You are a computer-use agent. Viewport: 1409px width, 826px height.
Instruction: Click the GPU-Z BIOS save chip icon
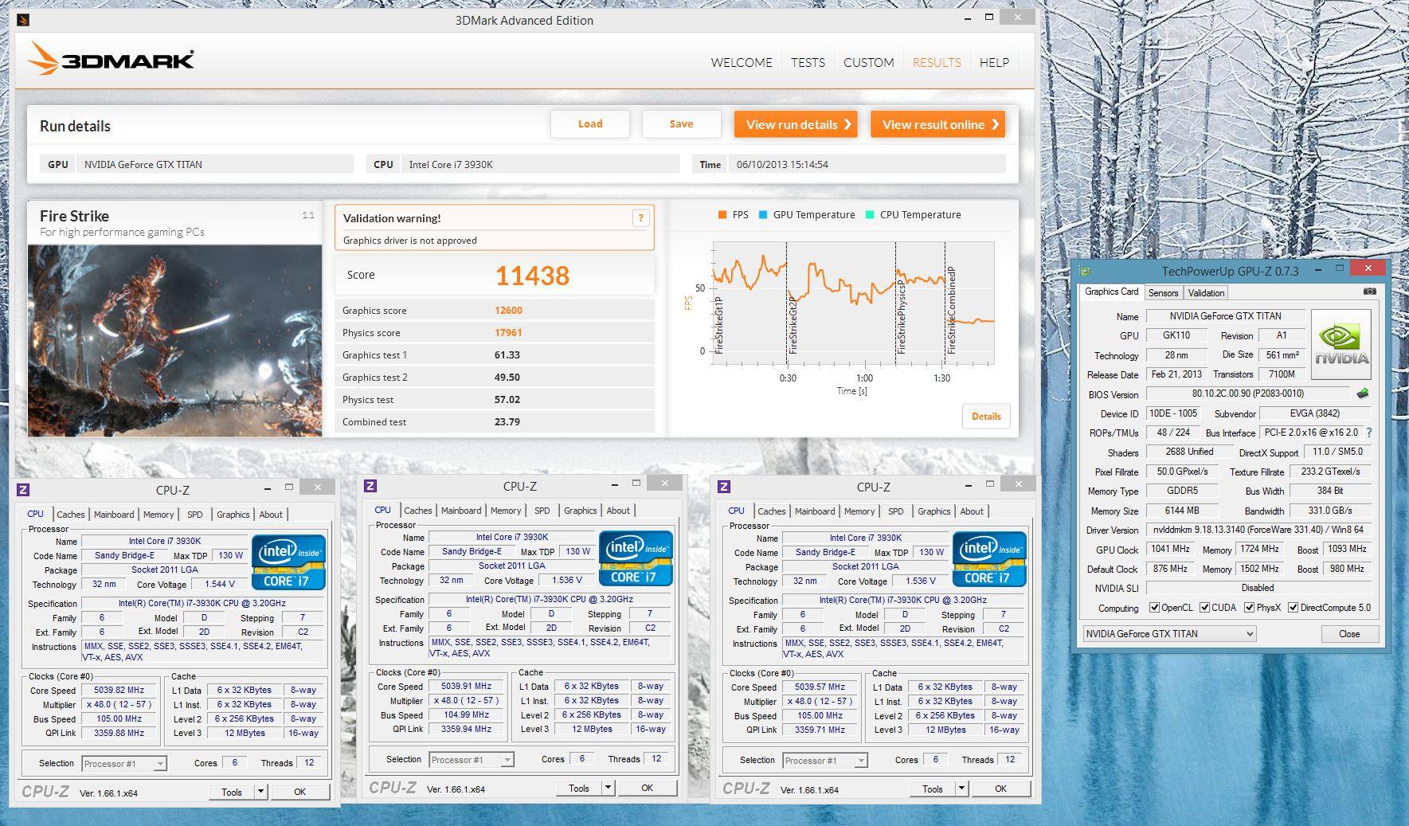pos(1363,393)
